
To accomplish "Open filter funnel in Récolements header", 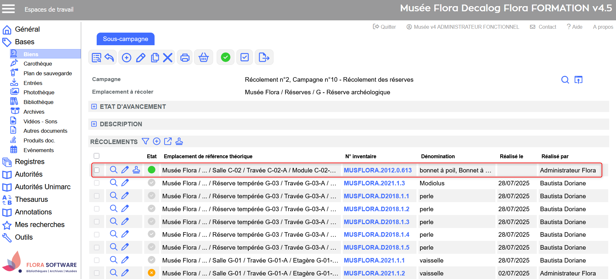I will pyautogui.click(x=146, y=141).
